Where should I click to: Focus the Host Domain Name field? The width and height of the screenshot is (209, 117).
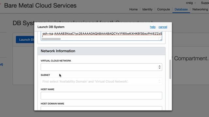tap(102, 108)
